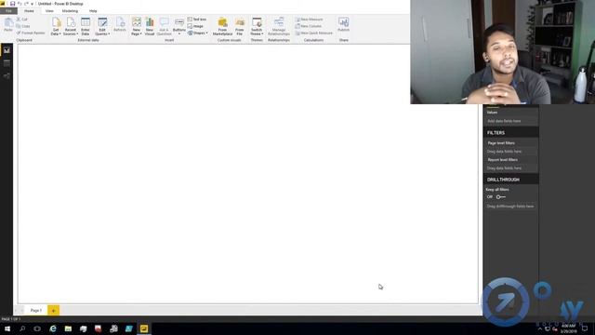Open File Explorer from taskbar
The height and width of the screenshot is (335, 595).
click(x=68, y=328)
